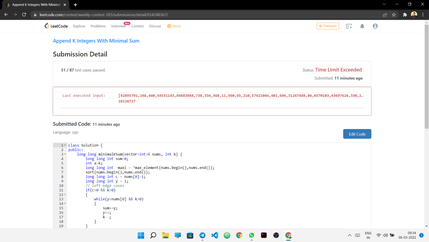Open Telegram from the taskbar
This screenshot has height=242, width=429.
(x=202, y=235)
